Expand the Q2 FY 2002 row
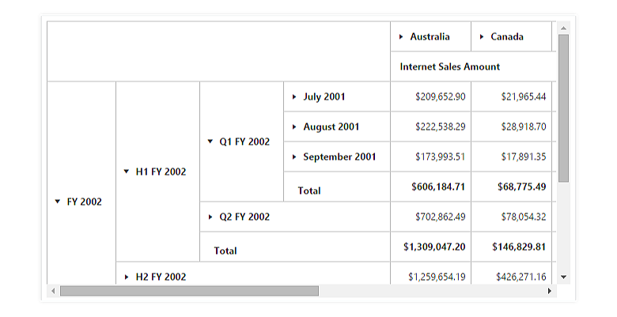This screenshot has width=617, height=317. pos(210,217)
